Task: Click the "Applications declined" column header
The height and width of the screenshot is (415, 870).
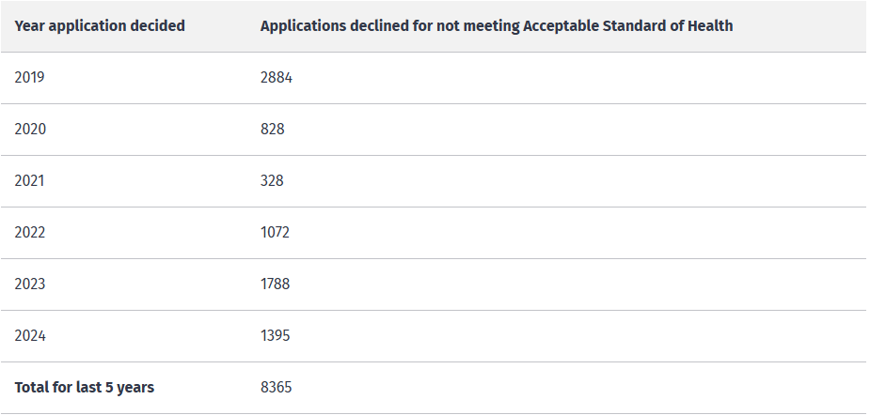Action: tap(497, 26)
